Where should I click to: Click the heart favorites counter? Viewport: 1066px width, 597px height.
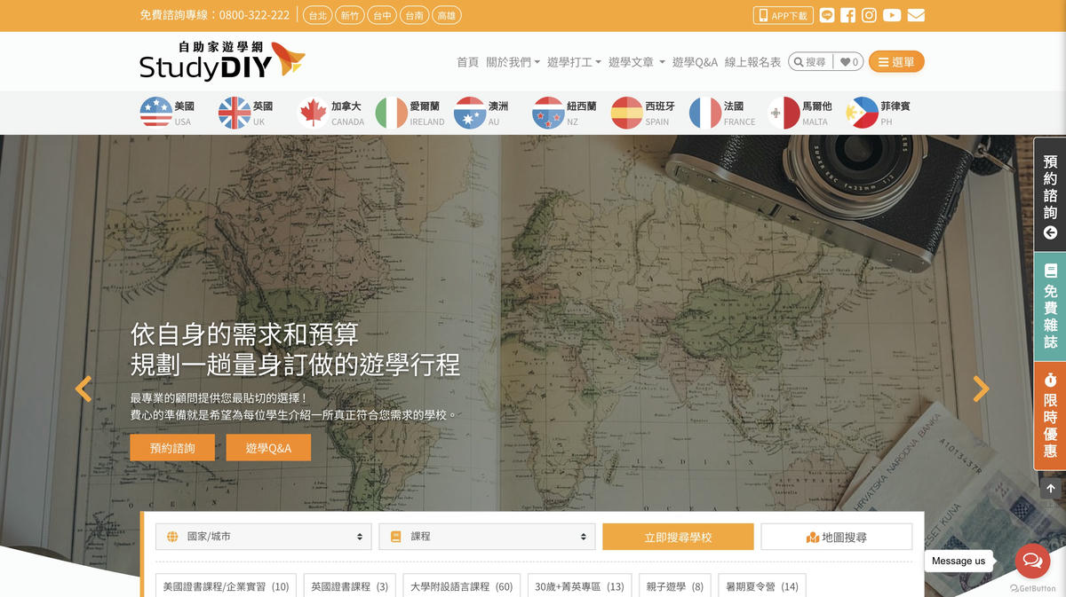pos(848,62)
